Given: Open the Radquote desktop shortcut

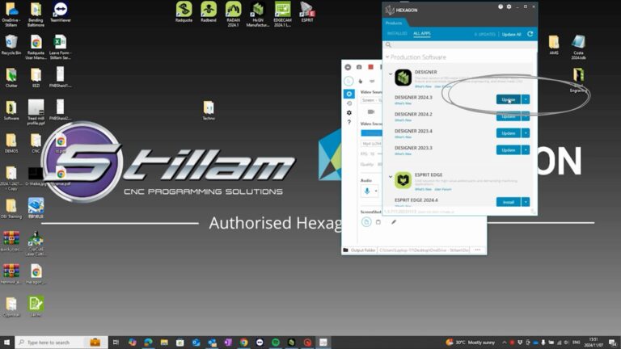Looking at the screenshot, I should (184, 10).
